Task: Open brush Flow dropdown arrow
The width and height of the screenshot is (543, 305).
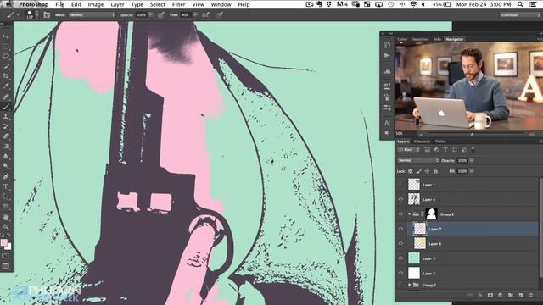Action: tap(195, 15)
